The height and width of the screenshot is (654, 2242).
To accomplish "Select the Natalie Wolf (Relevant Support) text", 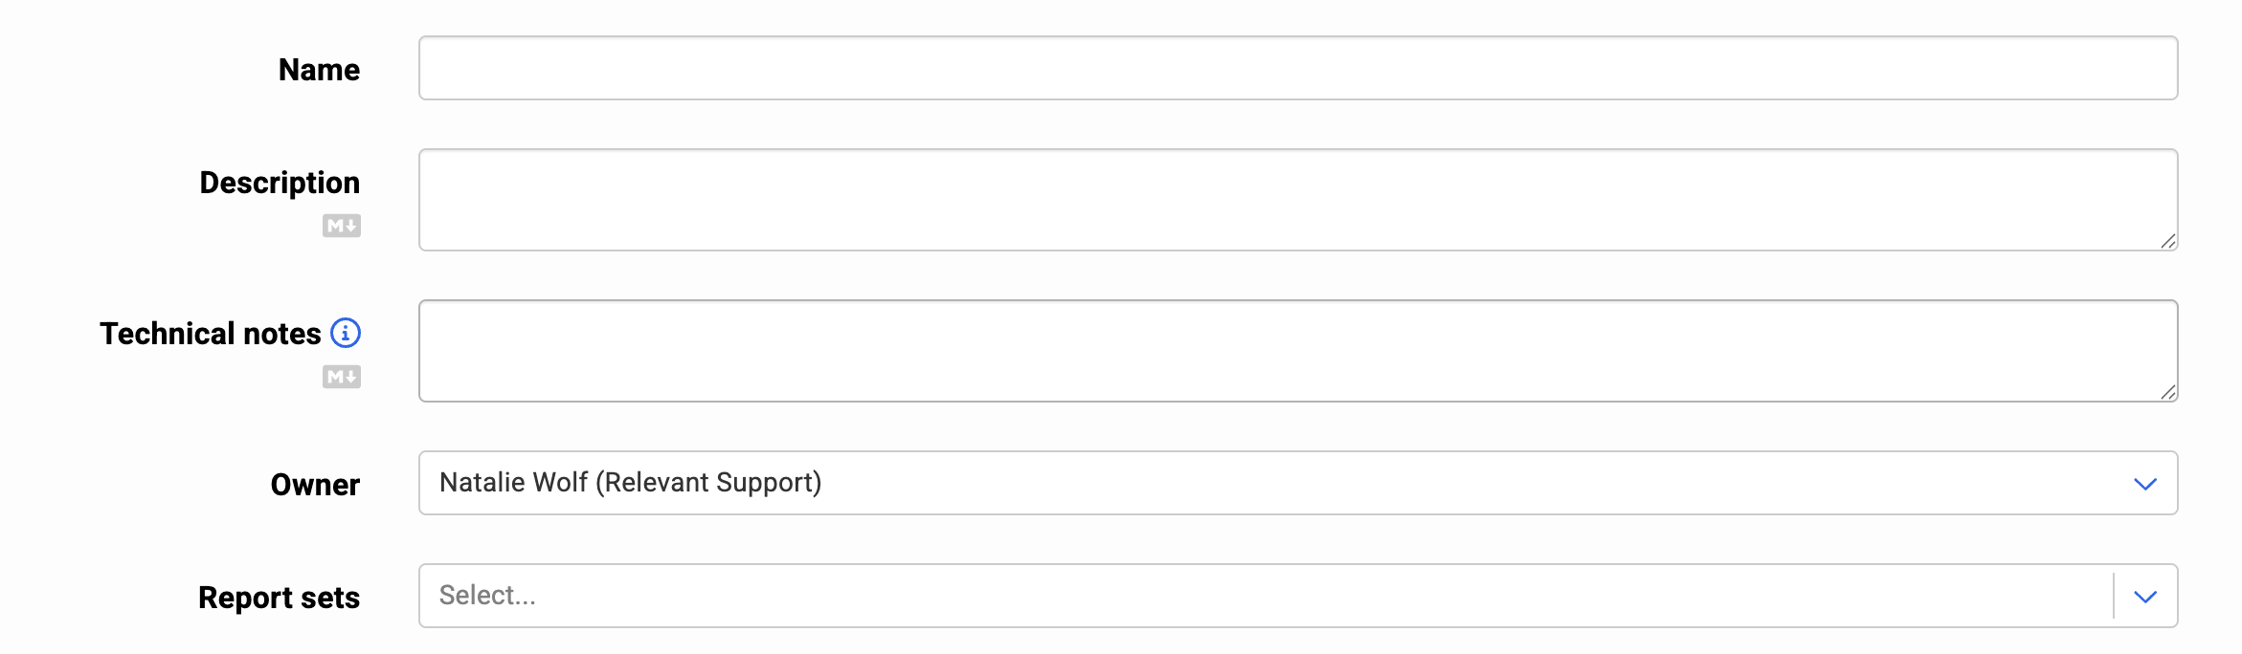I will pos(630,483).
